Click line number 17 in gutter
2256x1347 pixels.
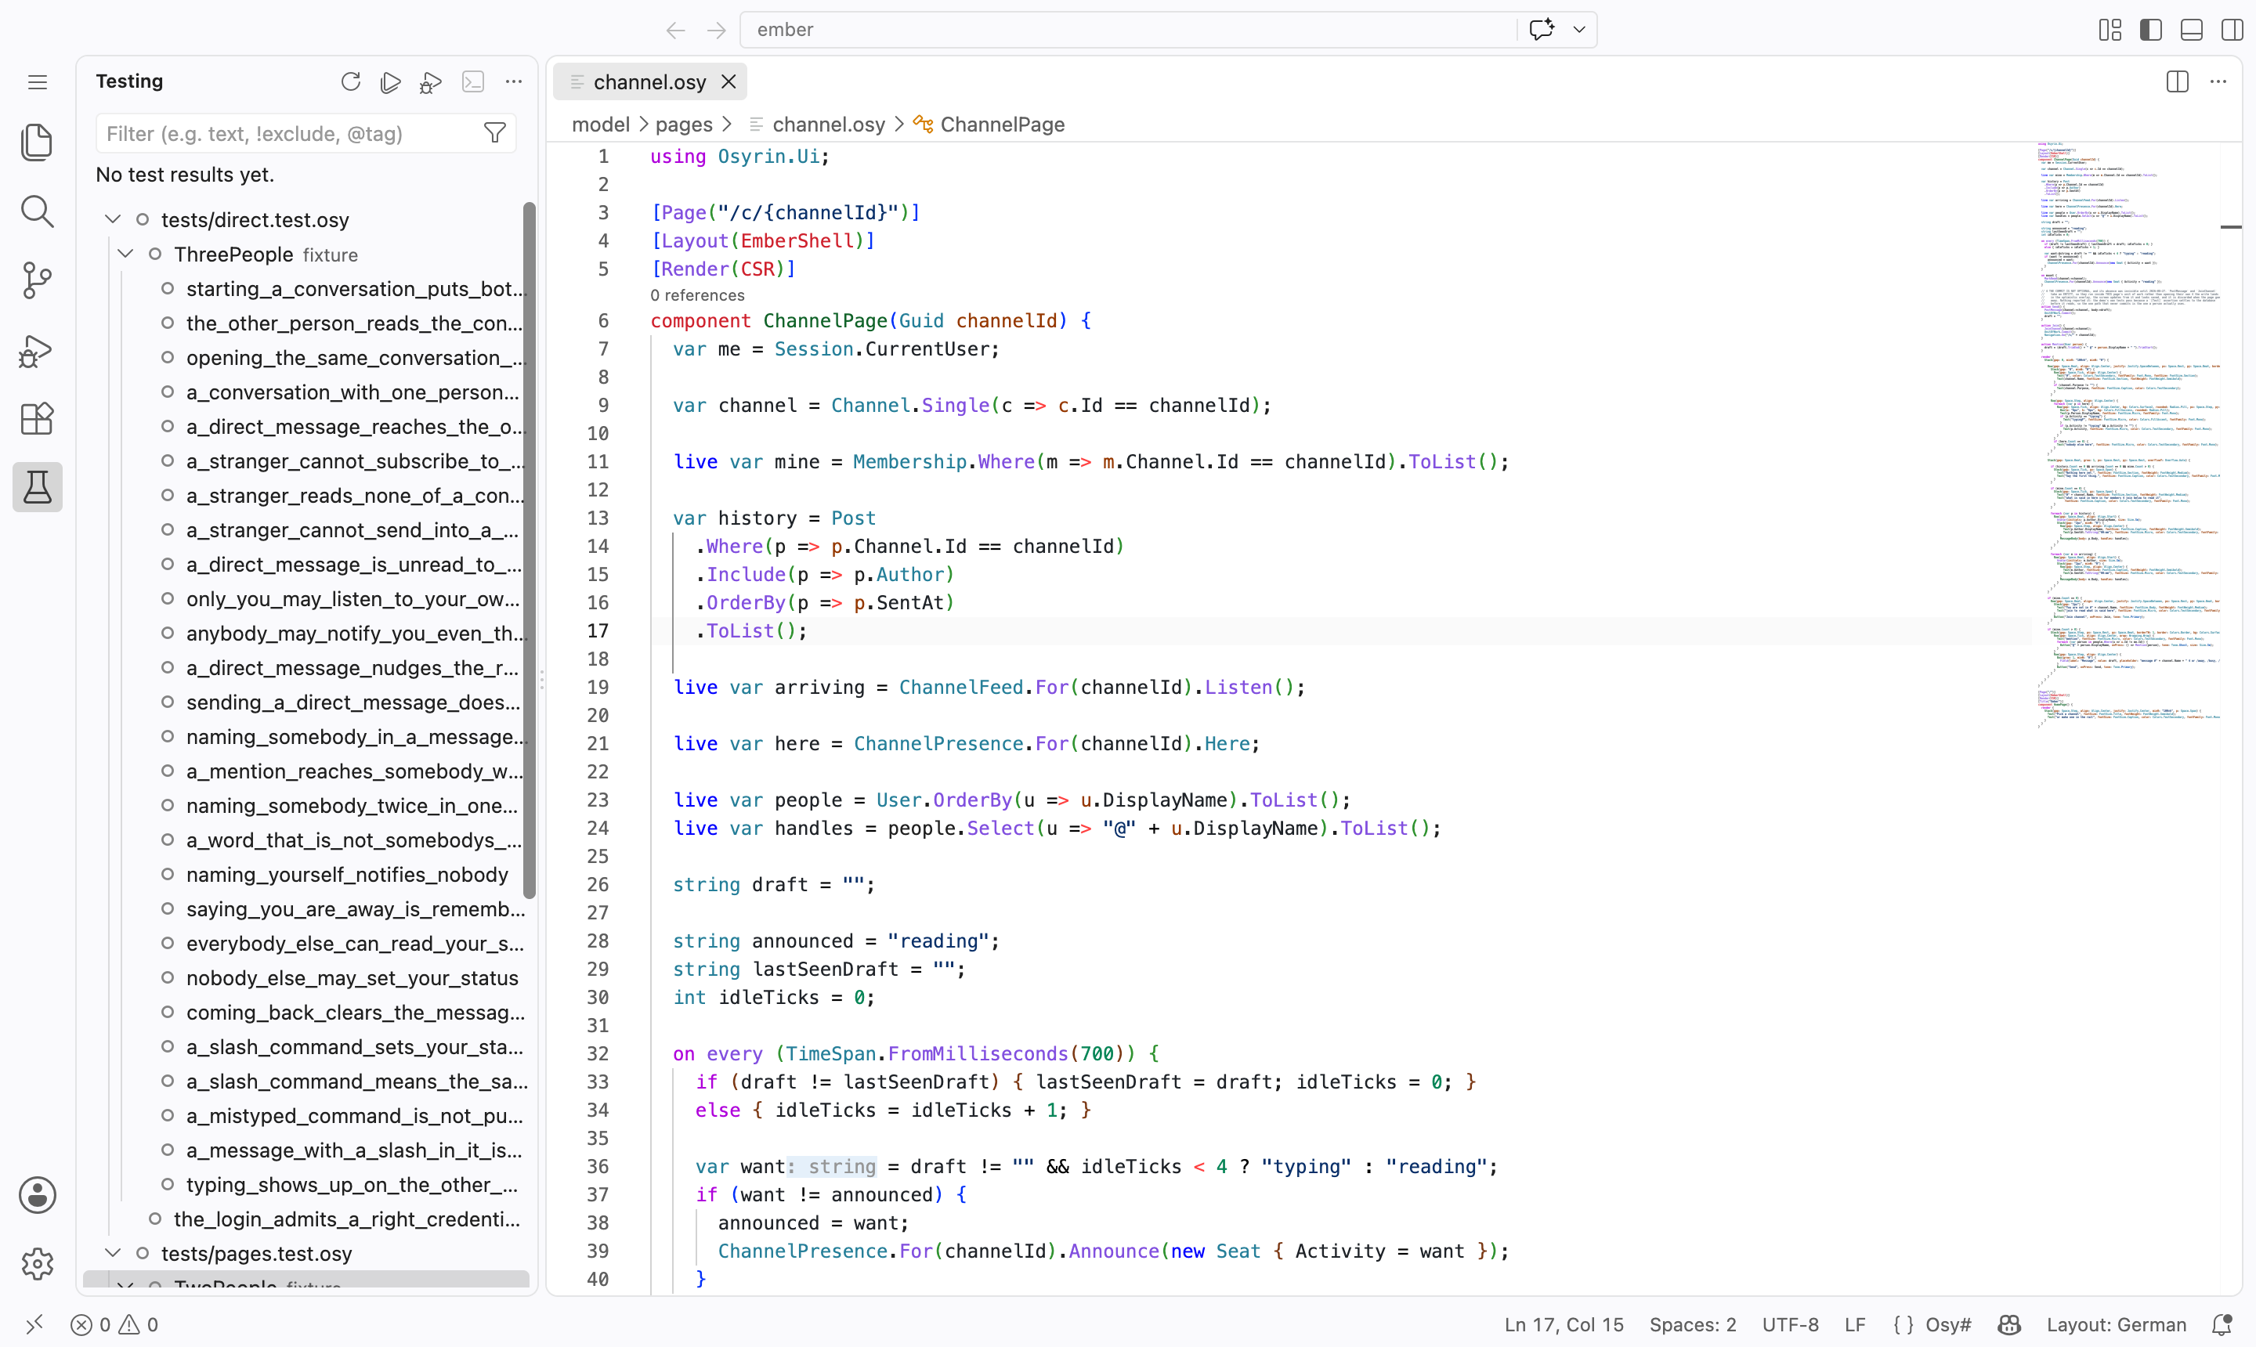click(598, 631)
